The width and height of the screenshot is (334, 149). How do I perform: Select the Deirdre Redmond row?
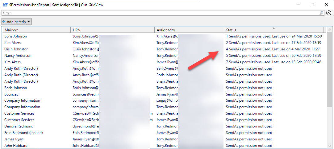tap(19, 126)
